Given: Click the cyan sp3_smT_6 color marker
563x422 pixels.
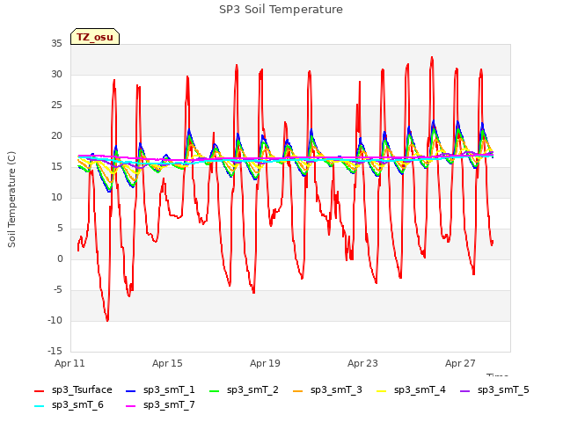Looking at the screenshot, I should coord(39,406).
